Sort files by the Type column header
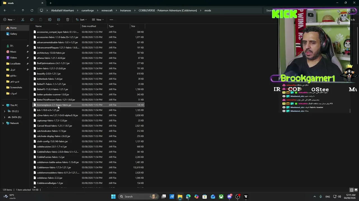 click(x=119, y=26)
